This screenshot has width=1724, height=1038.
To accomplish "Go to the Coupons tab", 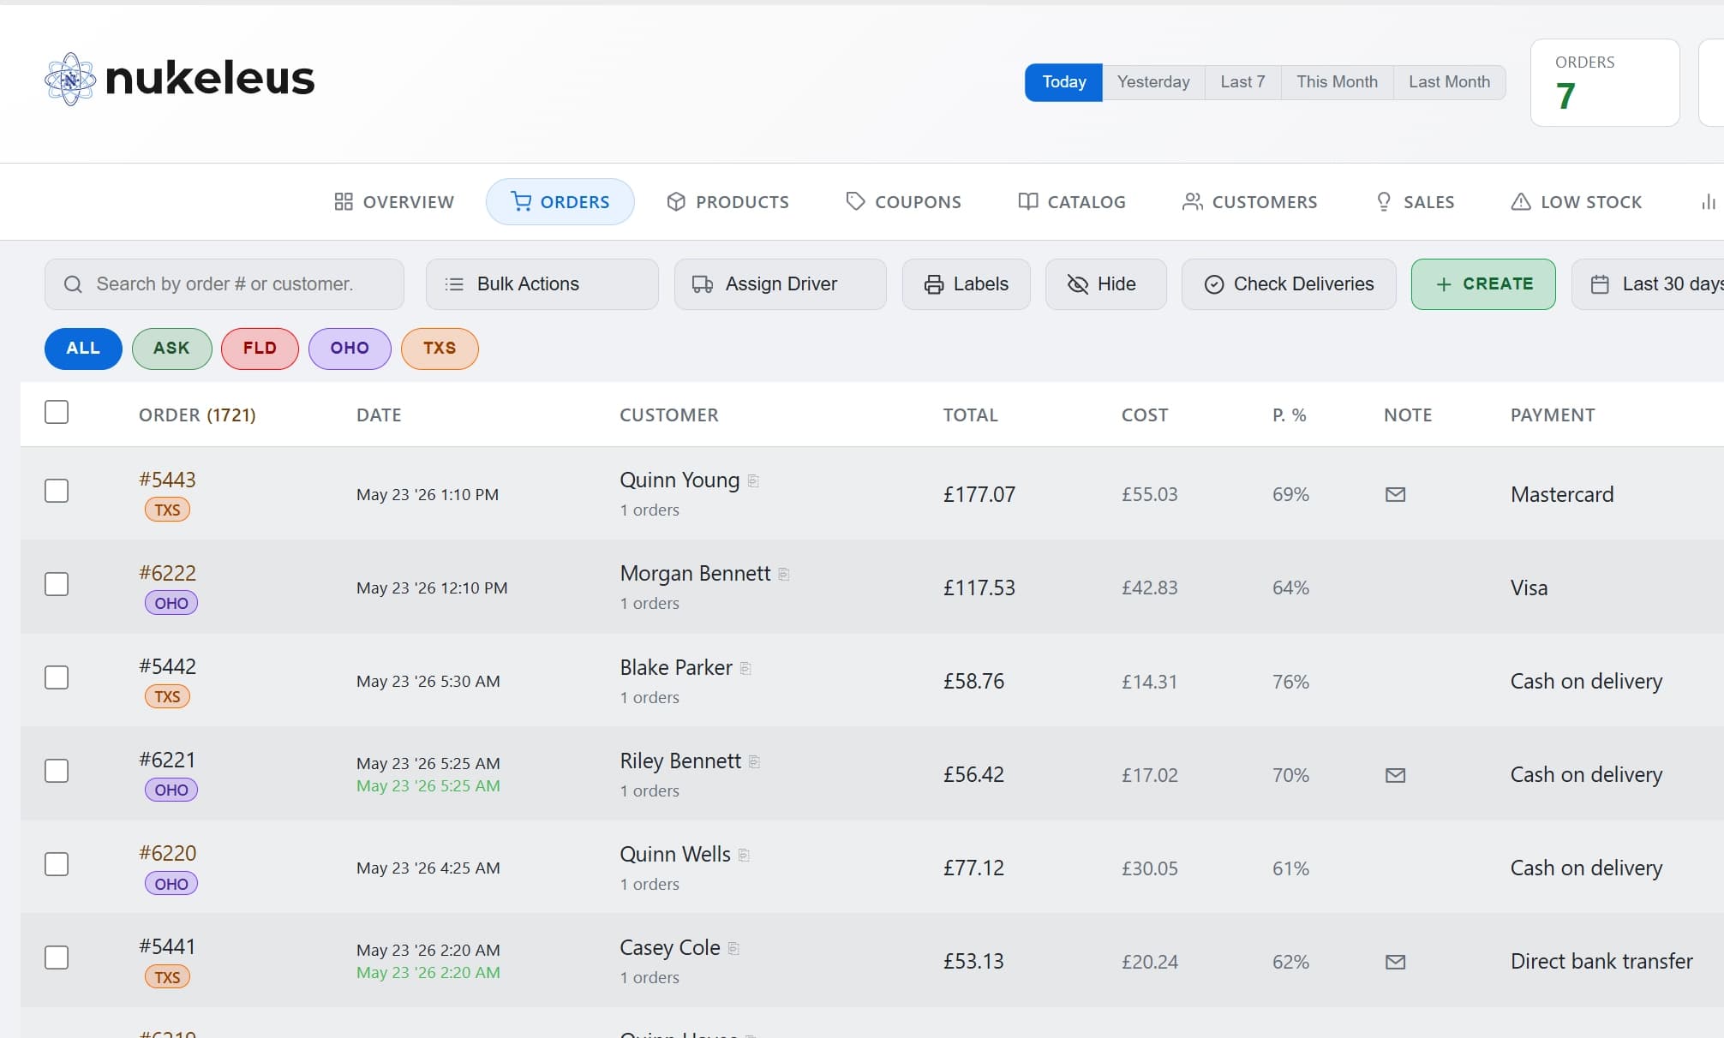I will 903,202.
